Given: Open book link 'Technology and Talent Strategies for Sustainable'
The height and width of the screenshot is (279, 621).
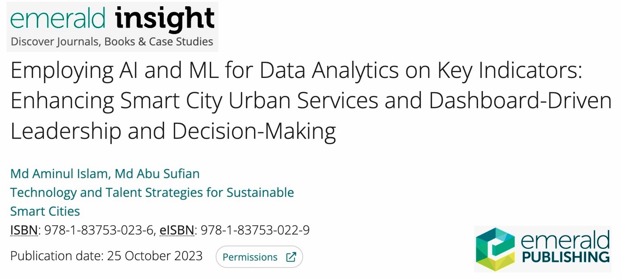Looking at the screenshot, I should click(152, 193).
